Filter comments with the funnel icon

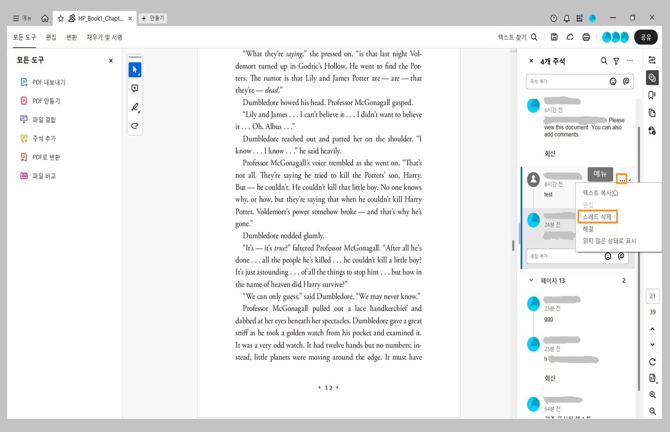pyautogui.click(x=616, y=61)
